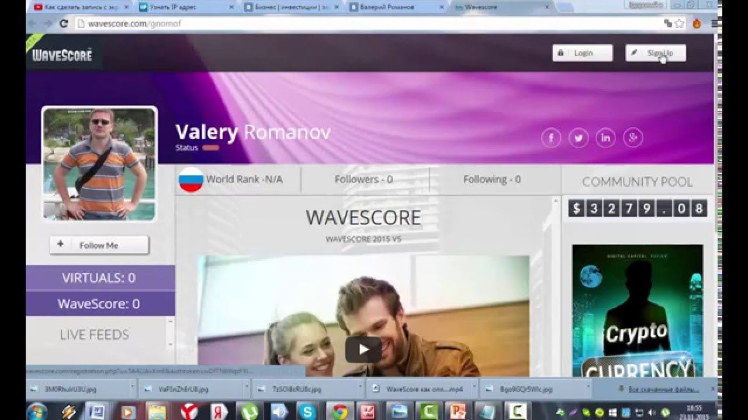
Task: Click the Following - 0 stat
Action: coord(492,180)
